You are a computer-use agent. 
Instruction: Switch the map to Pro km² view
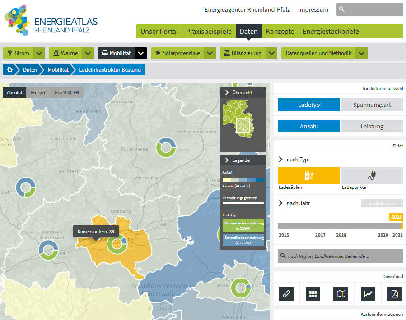38,92
